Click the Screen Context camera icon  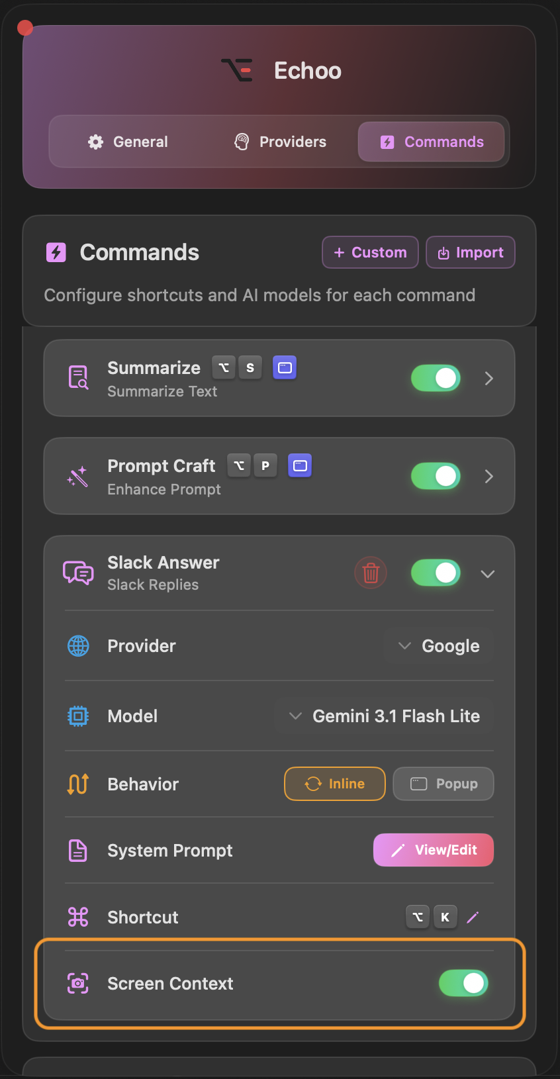(78, 984)
